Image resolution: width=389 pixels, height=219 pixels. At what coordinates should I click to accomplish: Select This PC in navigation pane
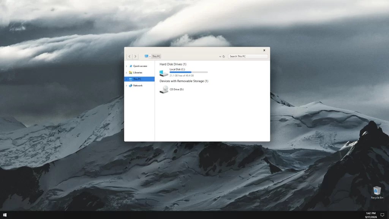pos(139,79)
